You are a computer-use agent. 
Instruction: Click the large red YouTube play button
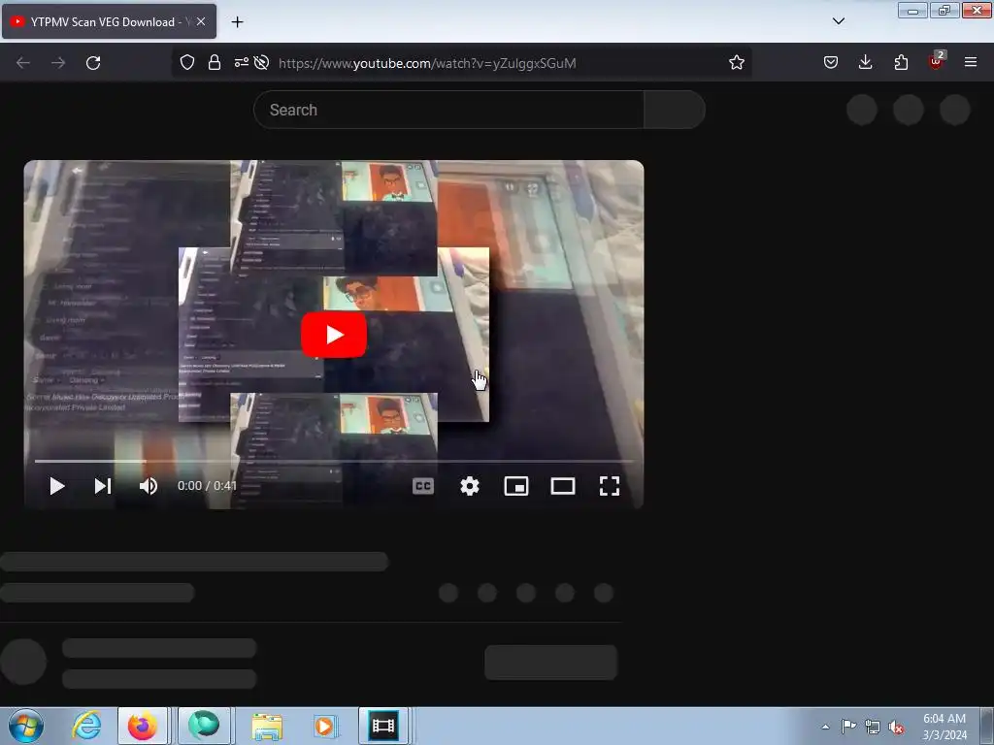coord(334,335)
